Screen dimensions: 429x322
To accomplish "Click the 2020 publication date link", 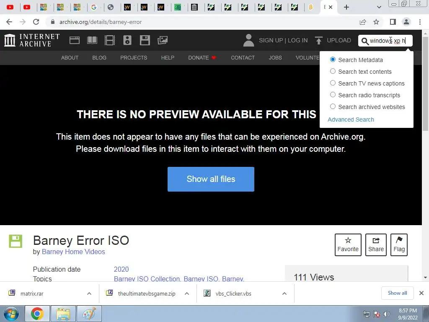I will (x=121, y=269).
